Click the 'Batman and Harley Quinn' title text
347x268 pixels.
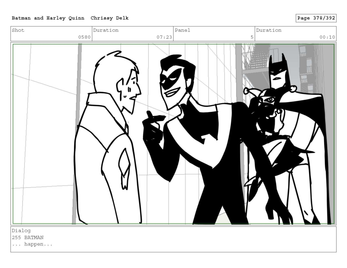[x=48, y=18]
